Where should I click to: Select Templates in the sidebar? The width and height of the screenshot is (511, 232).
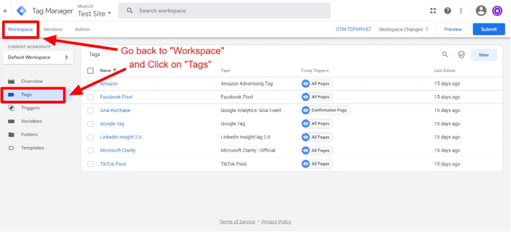point(34,148)
